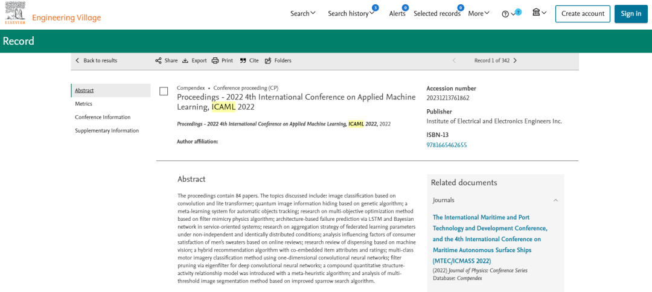The width and height of the screenshot is (652, 292).
Task: Click the Cite quotation icon
Action: [x=243, y=61]
